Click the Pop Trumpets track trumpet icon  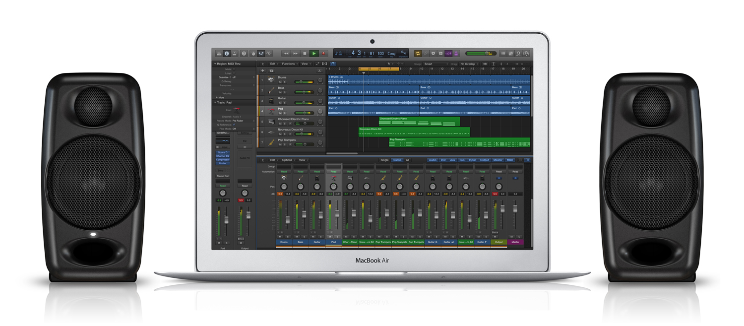(271, 142)
